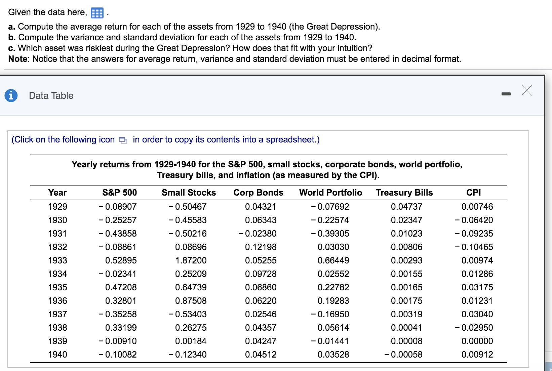Select the CPI column header
Viewport: 552px width, 371px height.
(x=474, y=193)
